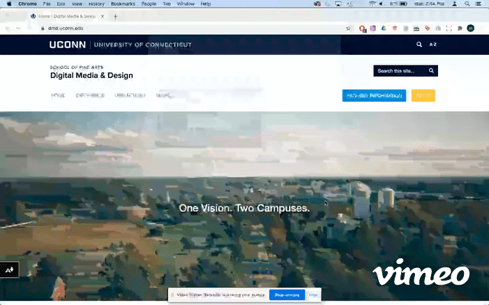Click the user account icon in menu bar
Viewport: 489px width, 305px height.
pos(455,3)
